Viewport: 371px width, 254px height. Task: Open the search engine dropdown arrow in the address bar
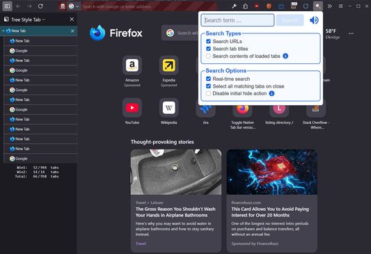pyautogui.click(x=77, y=6)
